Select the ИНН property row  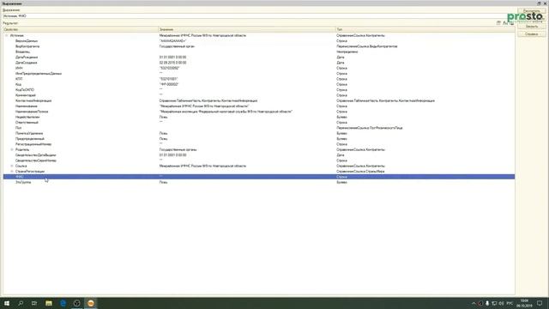coord(259,68)
